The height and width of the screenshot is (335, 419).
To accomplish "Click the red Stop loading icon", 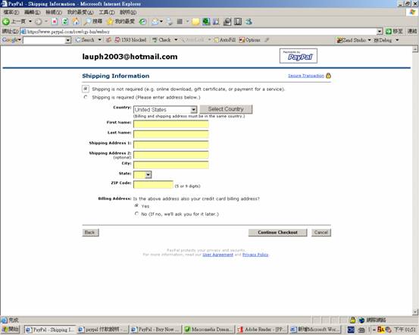I will [x=55, y=22].
